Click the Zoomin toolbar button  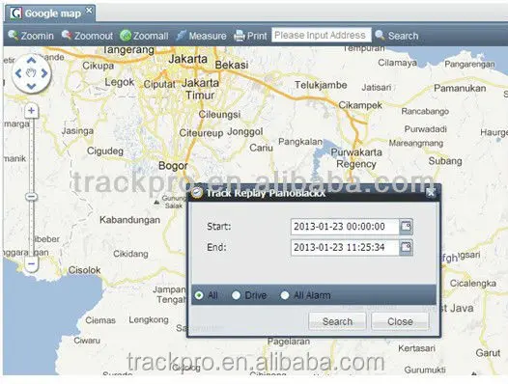pos(31,36)
